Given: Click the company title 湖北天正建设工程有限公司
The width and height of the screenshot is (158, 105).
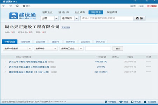Looking at the screenshot, I should point(32,27).
